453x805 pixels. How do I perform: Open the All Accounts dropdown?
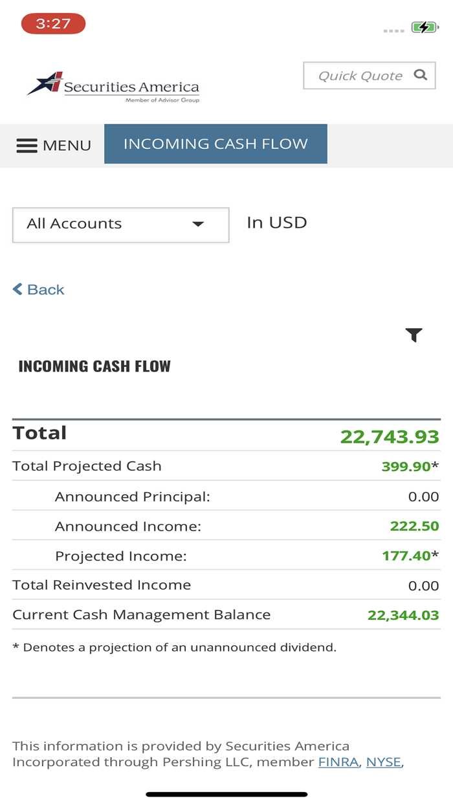120,225
